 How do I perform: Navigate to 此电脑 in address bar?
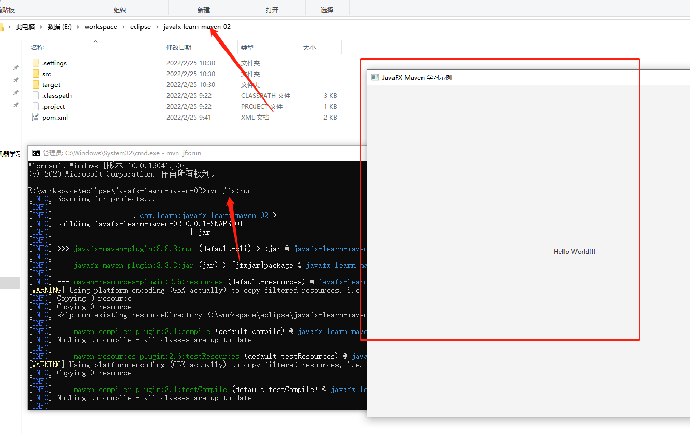pos(25,27)
